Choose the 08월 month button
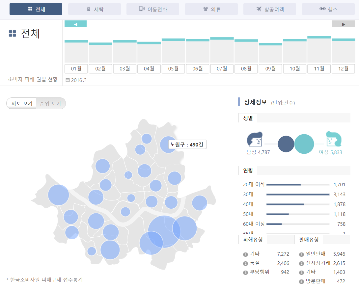The height and width of the screenshot is (288, 359). pyautogui.click(x=246, y=68)
